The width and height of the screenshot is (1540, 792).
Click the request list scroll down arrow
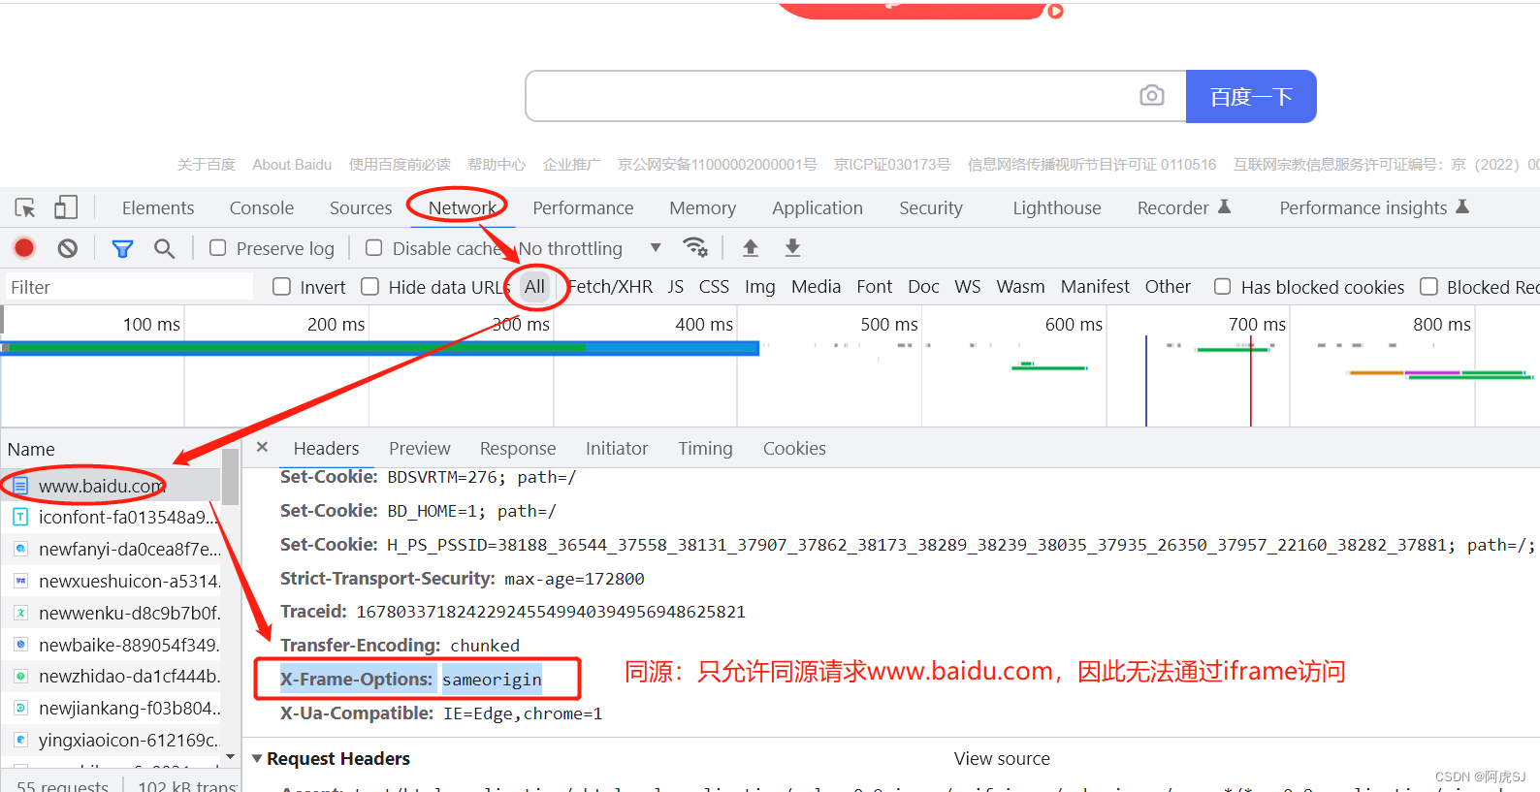coord(230,757)
